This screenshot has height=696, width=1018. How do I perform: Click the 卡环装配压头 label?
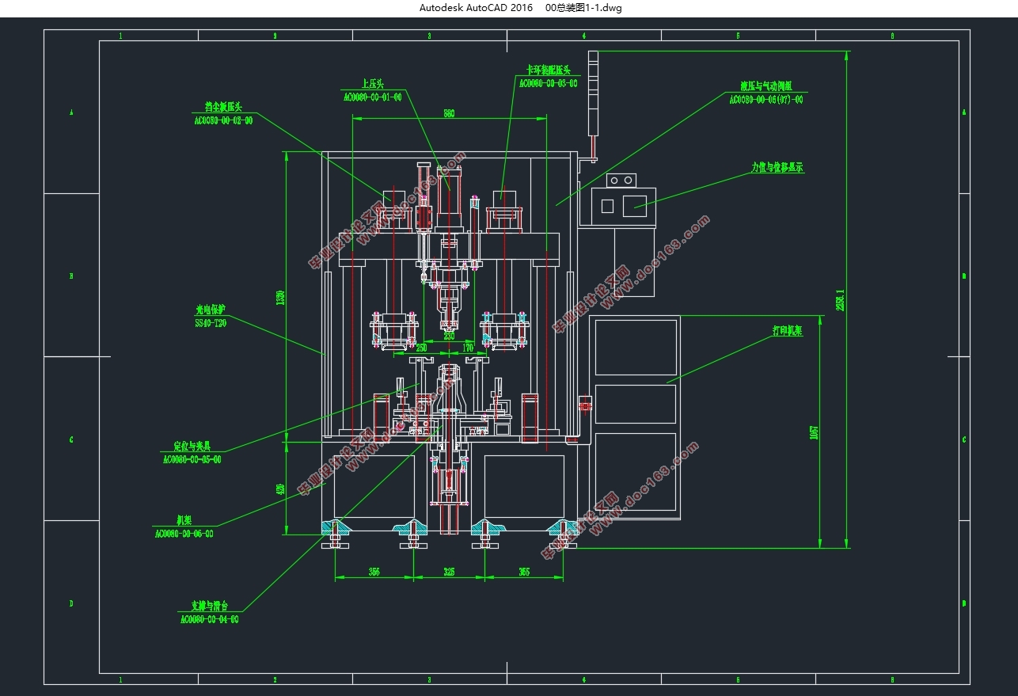click(549, 70)
